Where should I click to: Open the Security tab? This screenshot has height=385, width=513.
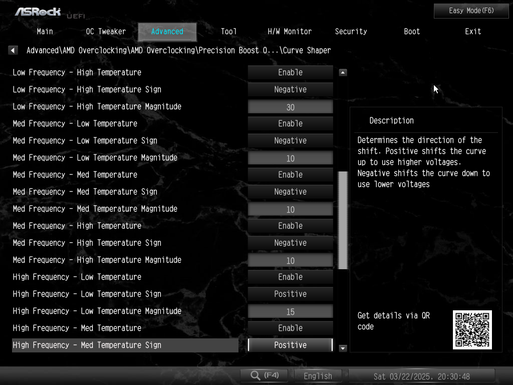(351, 32)
